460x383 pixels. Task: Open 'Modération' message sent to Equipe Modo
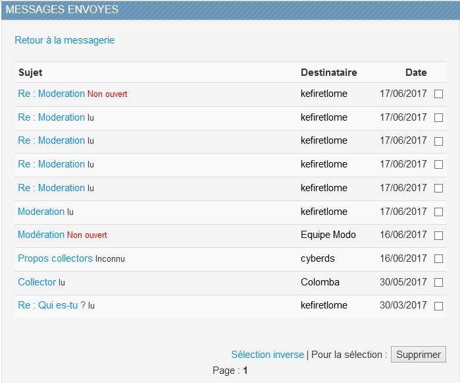(41, 235)
